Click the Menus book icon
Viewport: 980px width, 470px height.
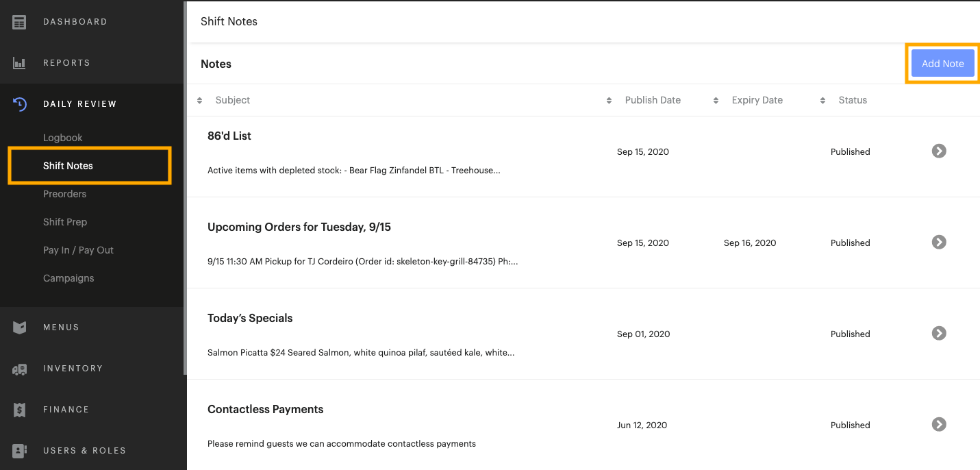coord(19,327)
